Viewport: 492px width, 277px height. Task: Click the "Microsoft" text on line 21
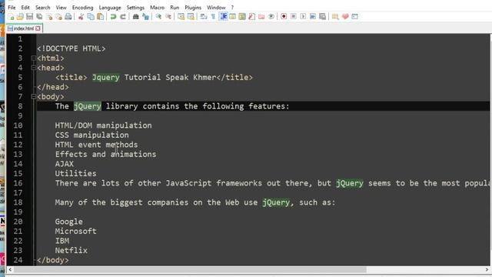tap(76, 231)
